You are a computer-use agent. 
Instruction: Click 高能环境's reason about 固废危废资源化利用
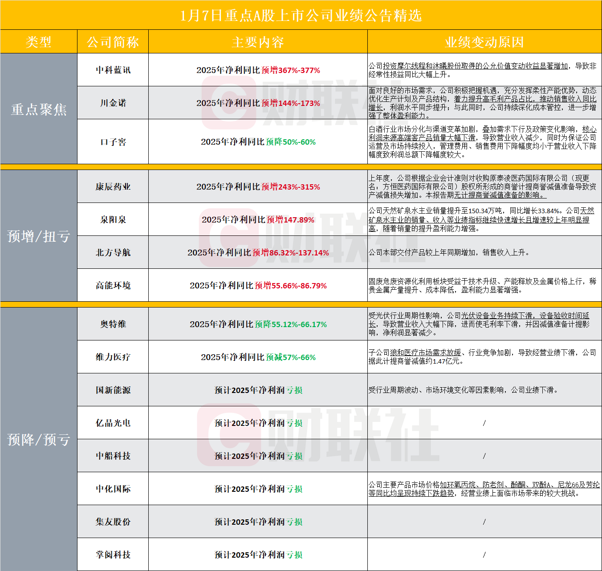click(483, 285)
